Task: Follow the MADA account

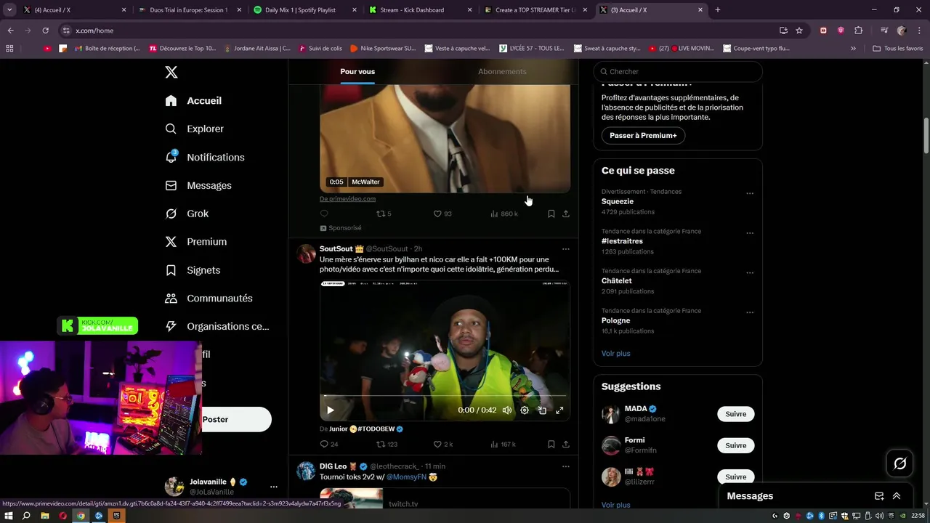Action: pyautogui.click(x=735, y=414)
